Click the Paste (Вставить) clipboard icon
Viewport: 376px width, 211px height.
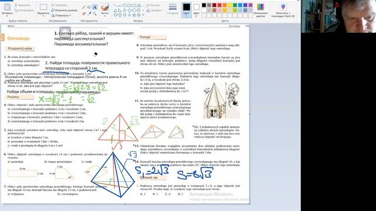(x=7, y=7)
